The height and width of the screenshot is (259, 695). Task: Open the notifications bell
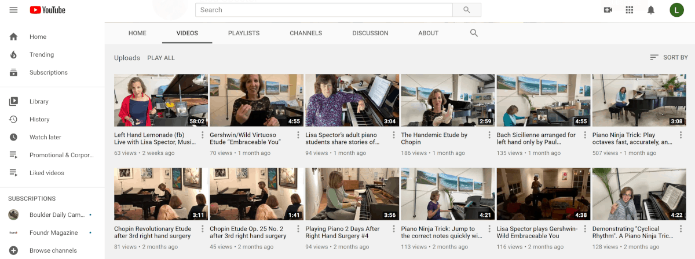click(651, 10)
